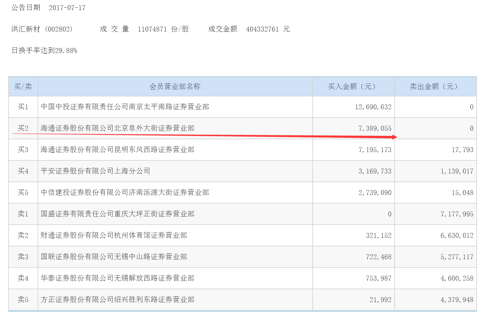Select the 买2 row label

tap(23, 128)
